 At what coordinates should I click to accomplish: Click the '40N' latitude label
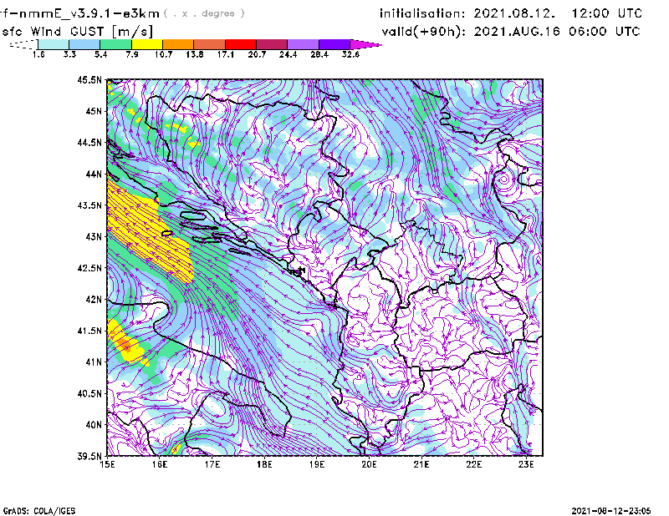[x=94, y=425]
